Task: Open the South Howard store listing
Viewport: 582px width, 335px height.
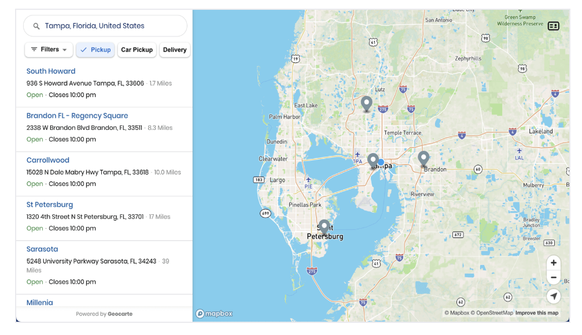Action: pyautogui.click(x=51, y=71)
